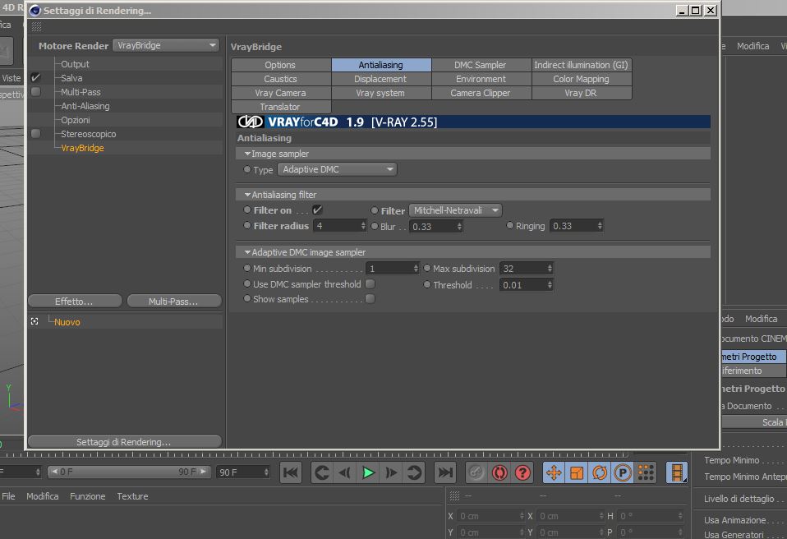Toggle the Rotation keyframe icon

[600, 472]
